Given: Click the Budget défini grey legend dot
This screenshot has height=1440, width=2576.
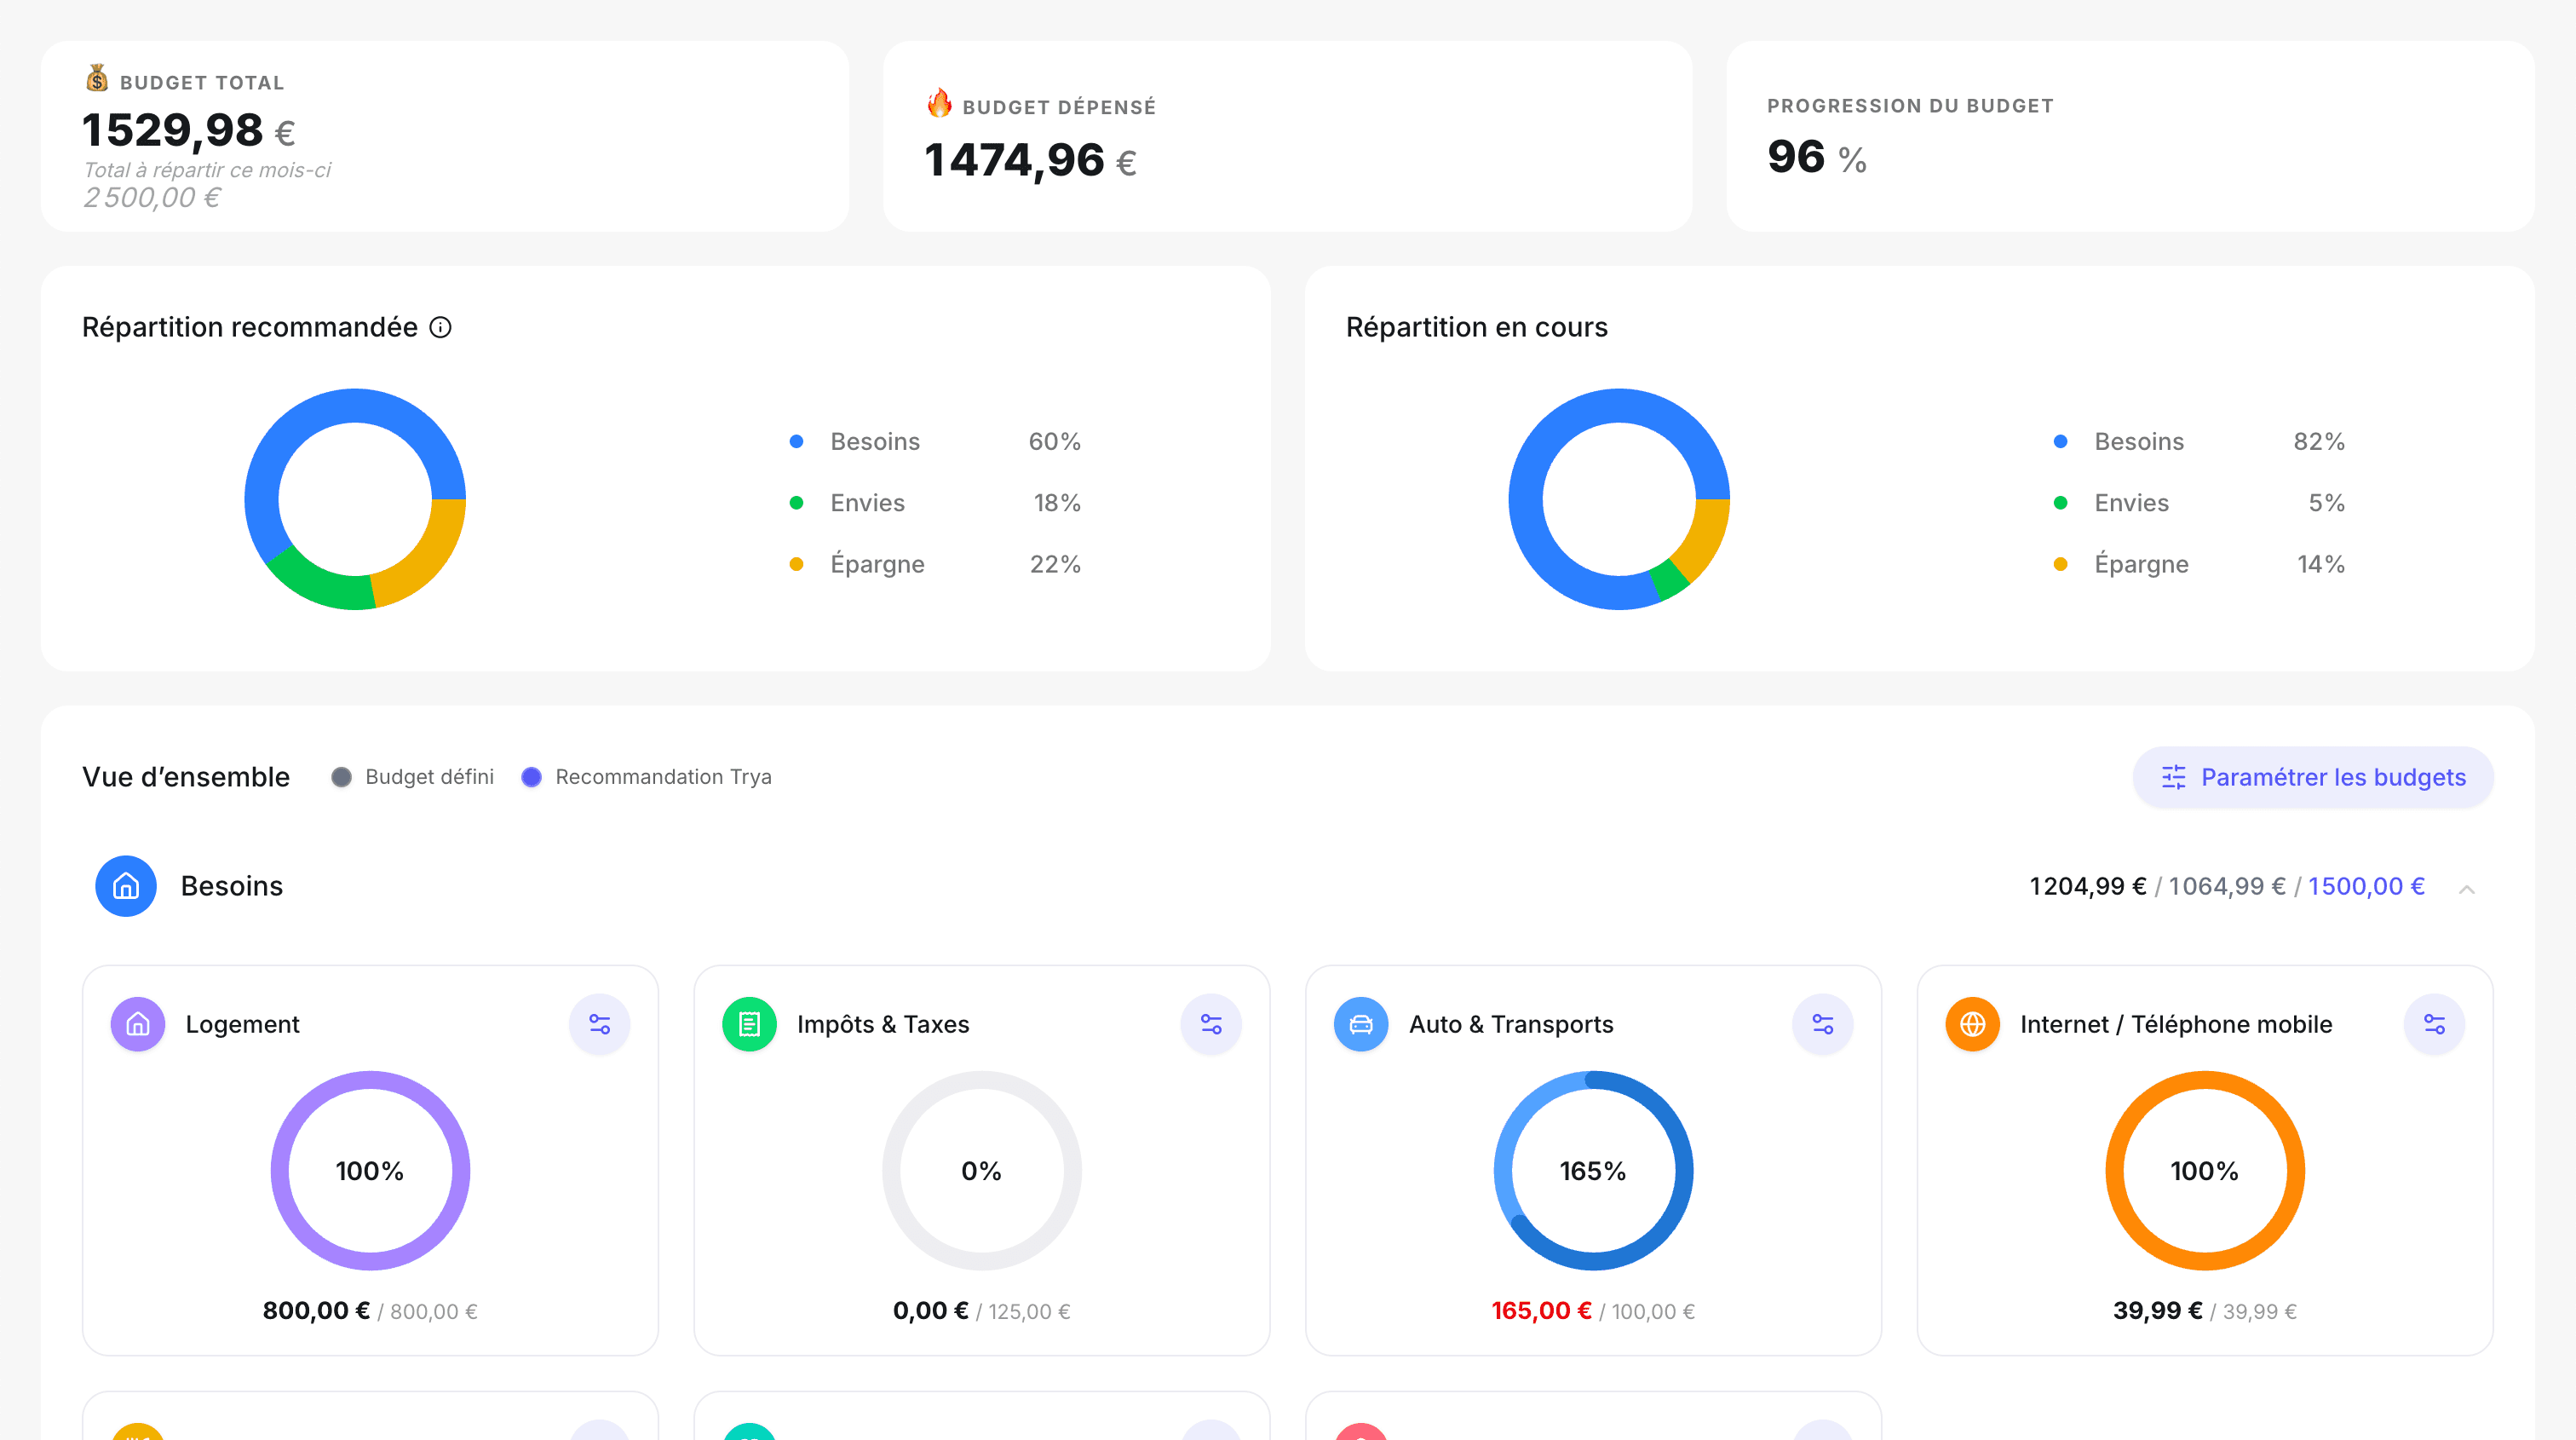Looking at the screenshot, I should coord(341,777).
